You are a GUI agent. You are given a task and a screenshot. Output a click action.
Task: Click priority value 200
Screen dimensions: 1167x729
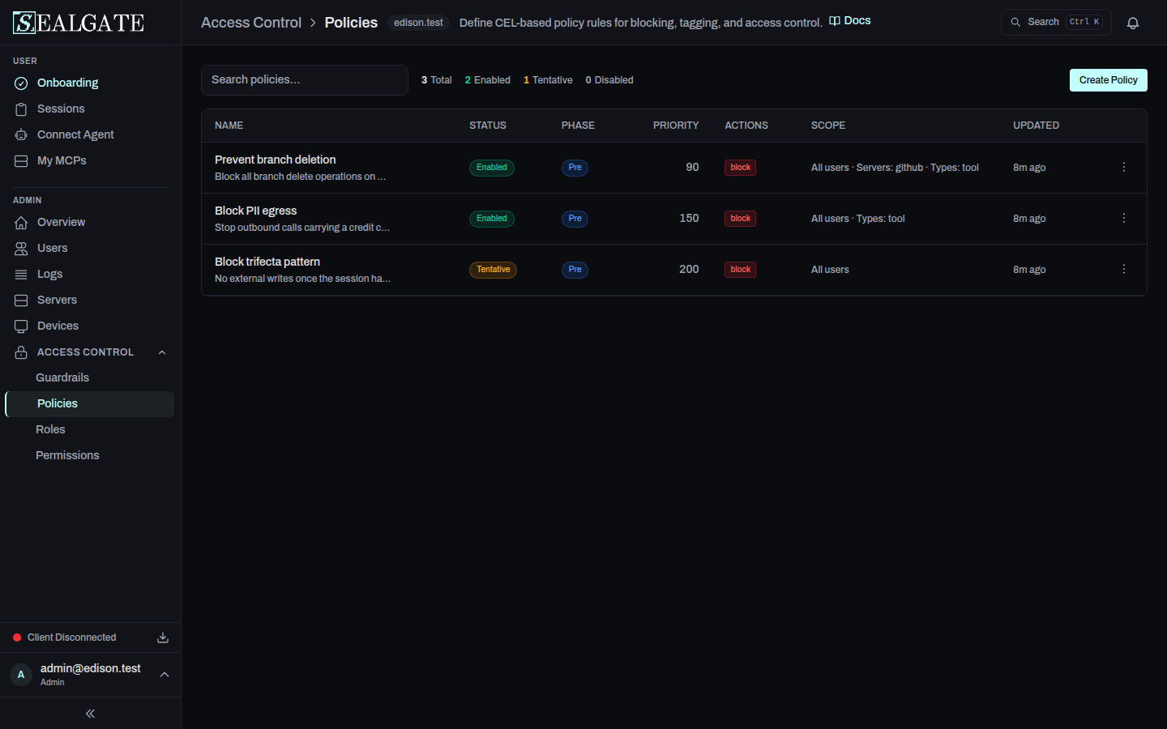[689, 269]
